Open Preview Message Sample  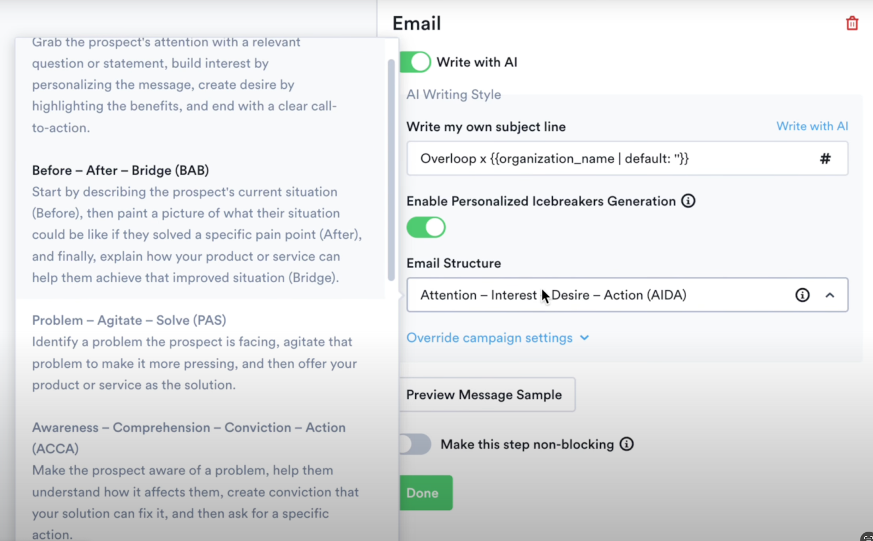pyautogui.click(x=486, y=394)
